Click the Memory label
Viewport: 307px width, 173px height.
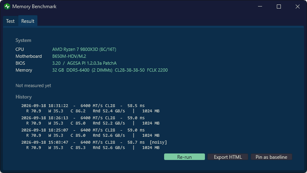(24, 70)
